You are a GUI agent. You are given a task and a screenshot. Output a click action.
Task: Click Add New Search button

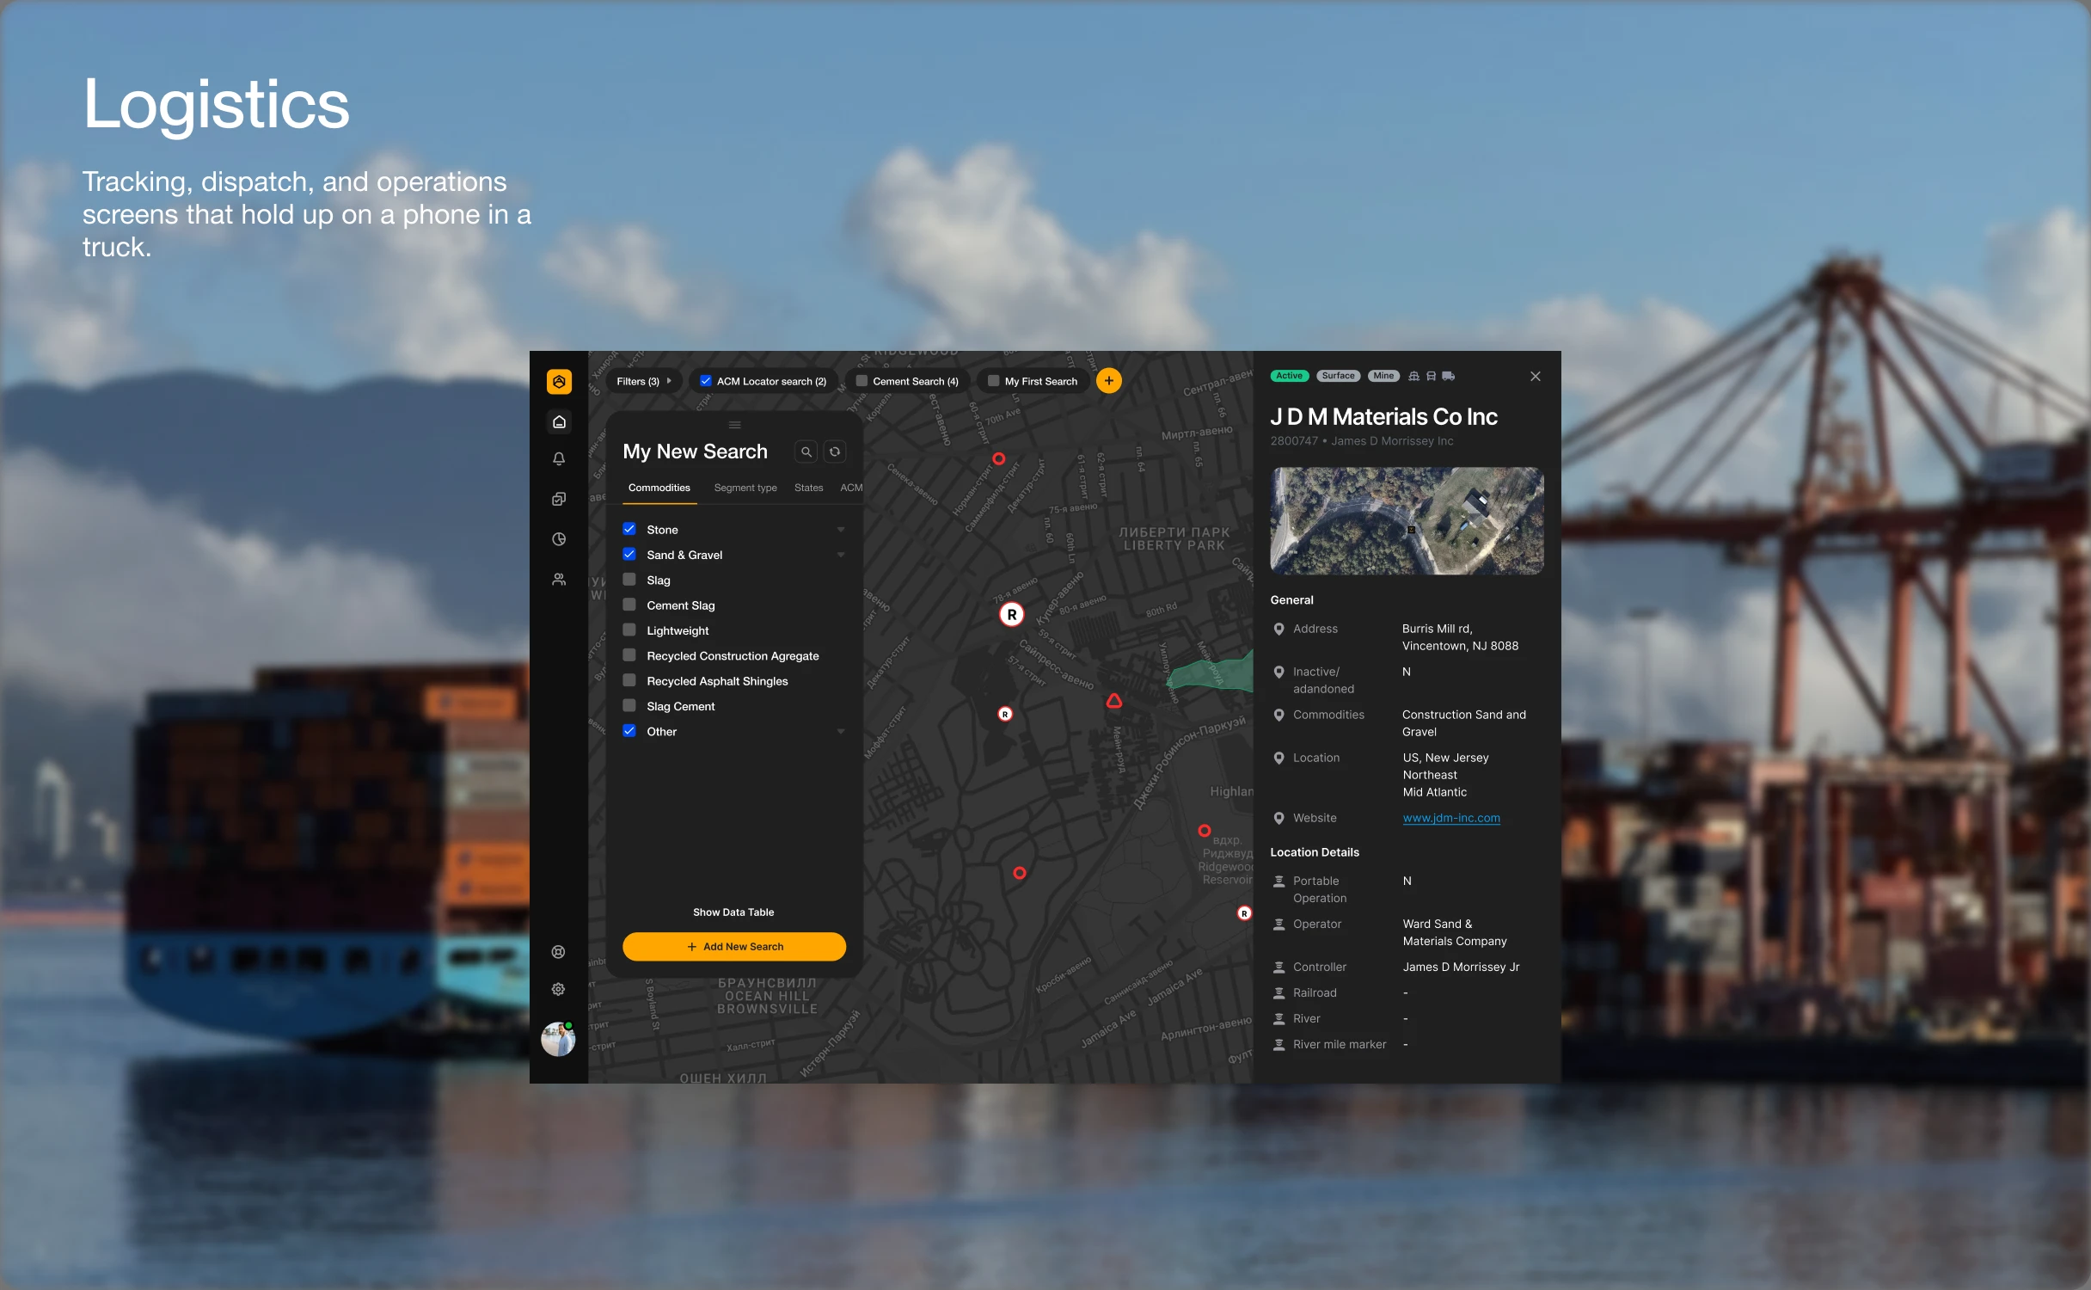[734, 947]
